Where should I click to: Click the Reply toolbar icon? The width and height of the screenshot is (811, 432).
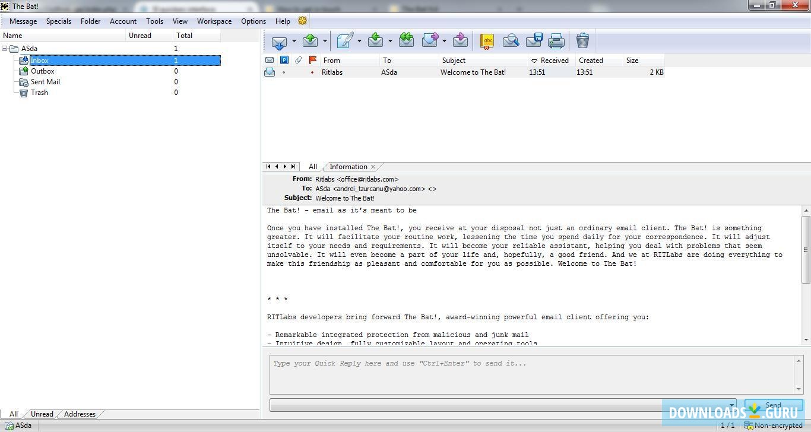pyautogui.click(x=376, y=40)
